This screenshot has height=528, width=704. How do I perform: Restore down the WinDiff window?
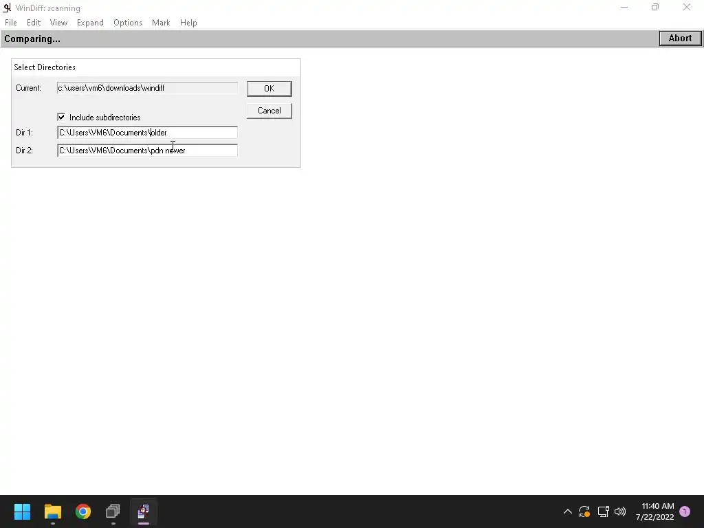pyautogui.click(x=655, y=7)
